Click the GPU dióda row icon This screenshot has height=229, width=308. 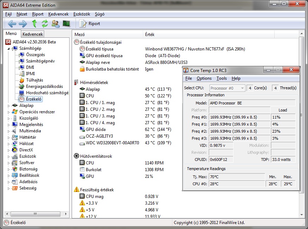coord(82,129)
